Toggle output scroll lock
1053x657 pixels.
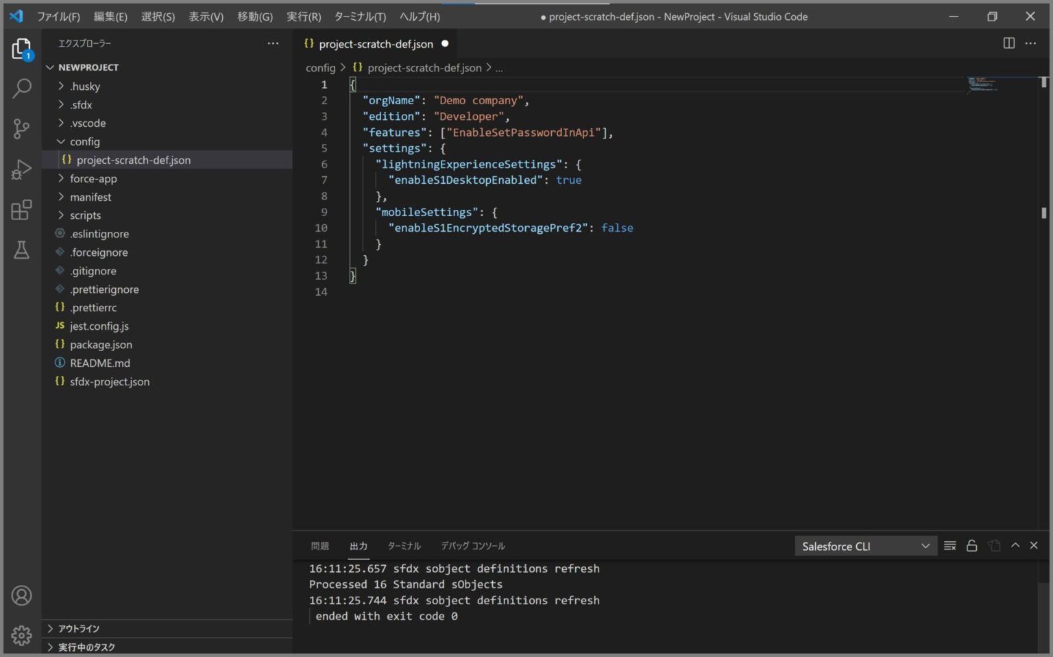pyautogui.click(x=971, y=545)
